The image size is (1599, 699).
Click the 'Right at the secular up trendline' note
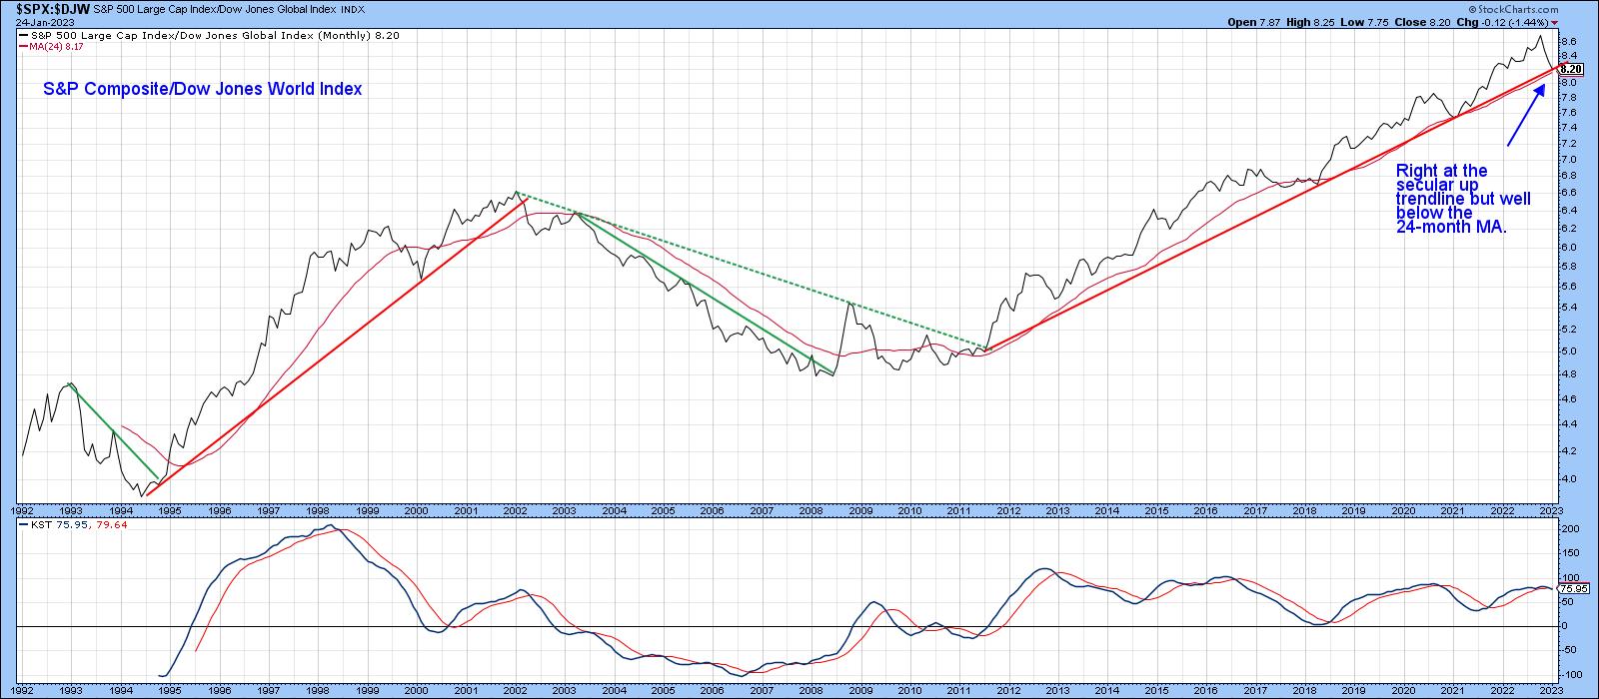[x=1462, y=200]
